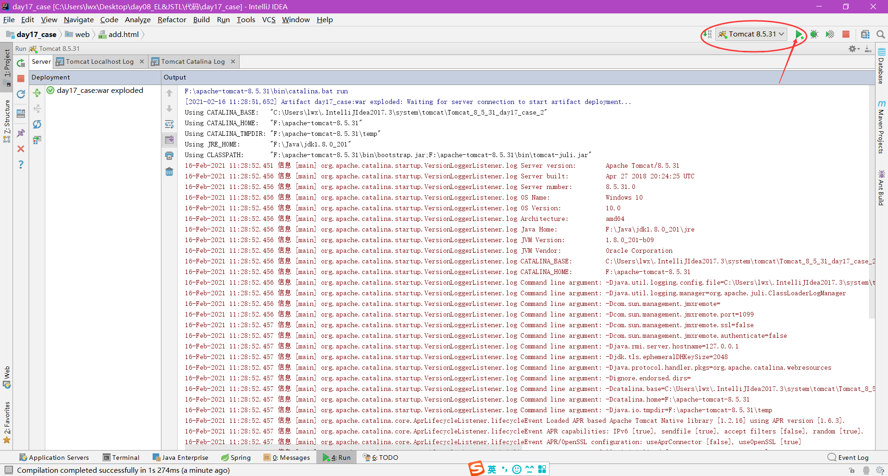888x476 pixels.
Task: Select day17_case:war exploded deployment
Action: [x=95, y=91]
